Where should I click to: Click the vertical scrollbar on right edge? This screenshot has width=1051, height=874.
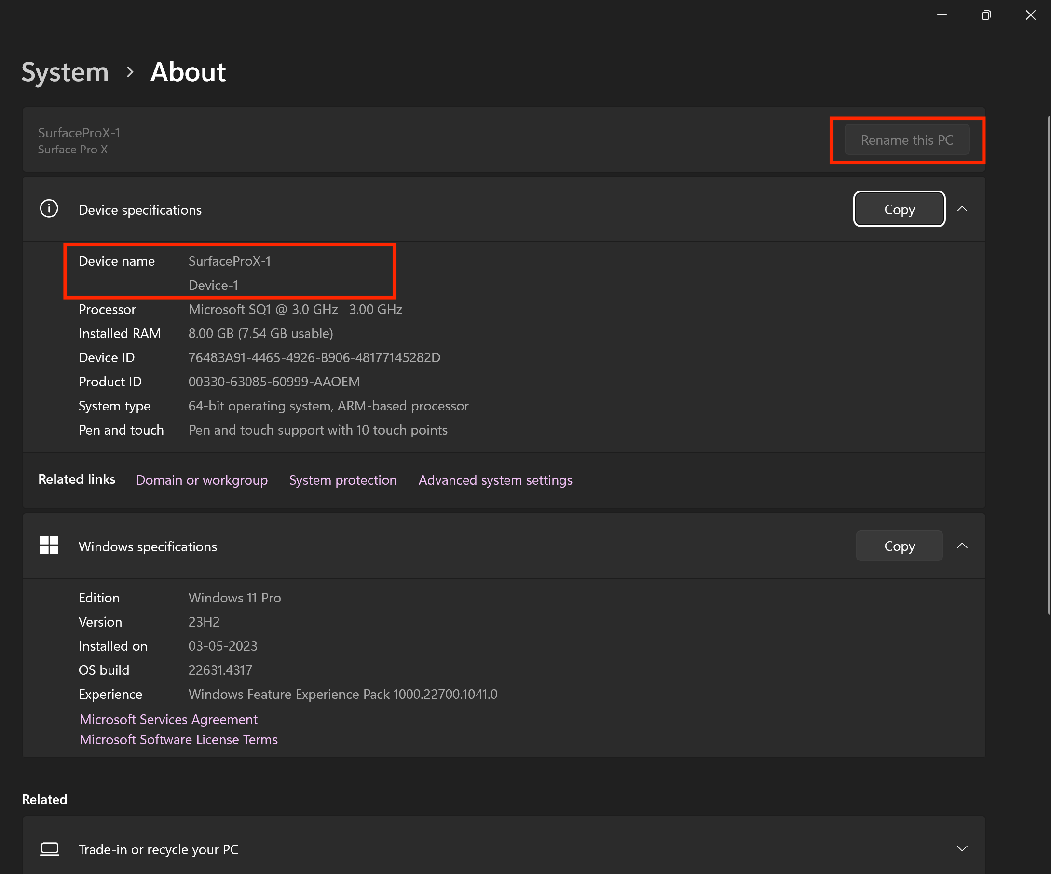[x=1049, y=365]
